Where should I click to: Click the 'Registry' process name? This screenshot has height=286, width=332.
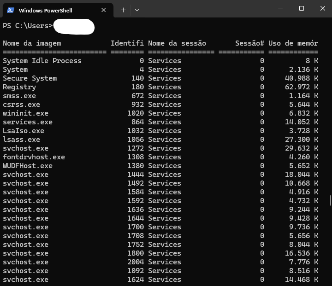pos(19,87)
